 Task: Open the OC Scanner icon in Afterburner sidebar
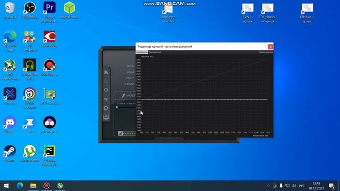coord(106,99)
